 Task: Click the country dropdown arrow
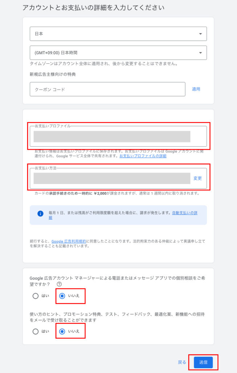click(x=200, y=34)
